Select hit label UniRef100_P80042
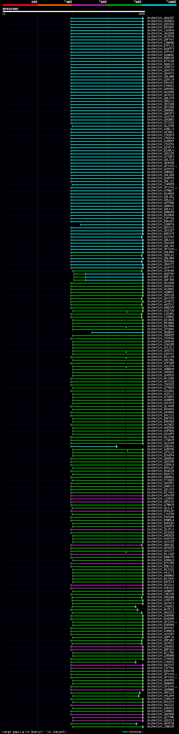 (161, 83)
